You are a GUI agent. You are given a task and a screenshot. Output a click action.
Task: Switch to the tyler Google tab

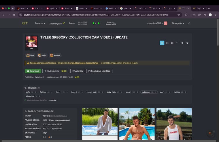126,8
